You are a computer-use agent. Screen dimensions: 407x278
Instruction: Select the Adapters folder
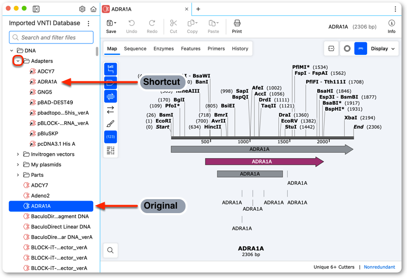41,61
